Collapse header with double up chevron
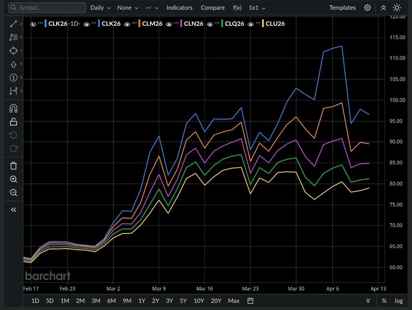 click(384, 8)
